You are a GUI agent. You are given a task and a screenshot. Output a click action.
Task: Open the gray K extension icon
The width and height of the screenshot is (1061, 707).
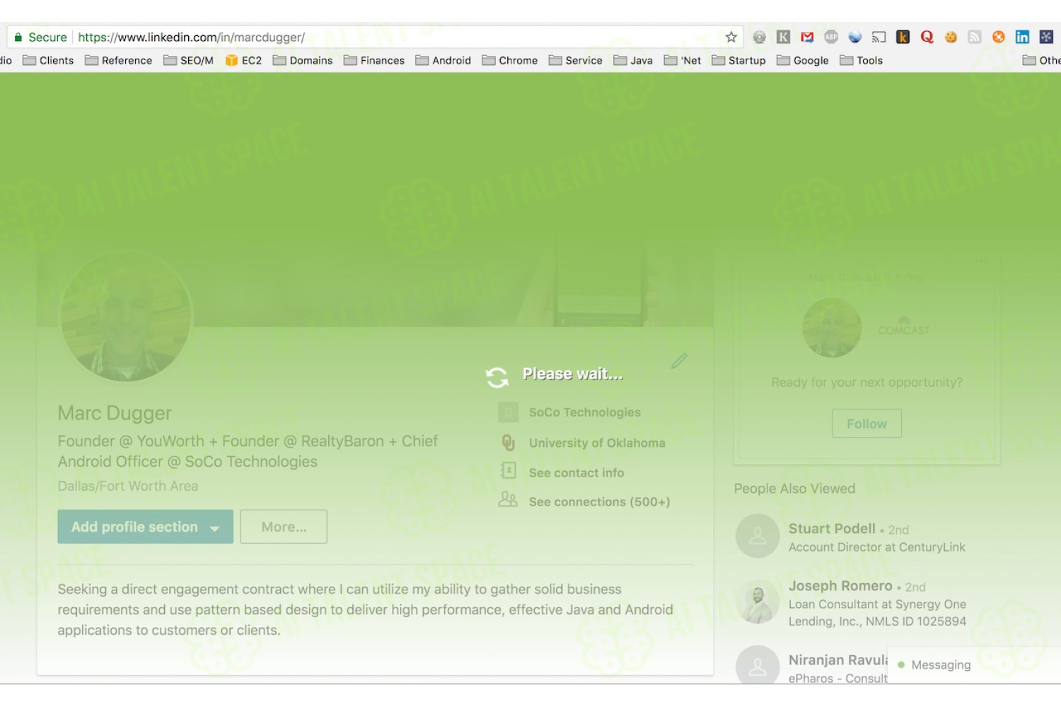pos(783,37)
